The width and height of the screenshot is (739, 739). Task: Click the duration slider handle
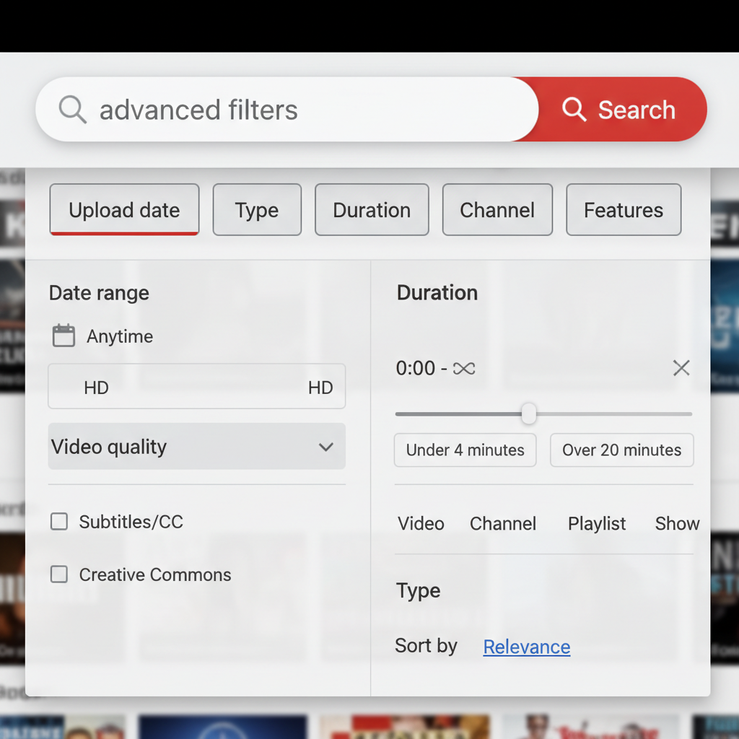pyautogui.click(x=529, y=414)
